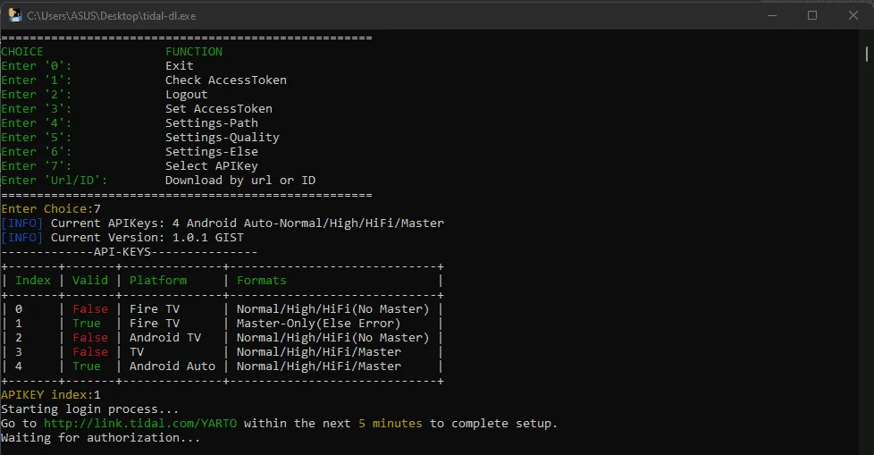Screen dimensions: 874x455
Task: Click the 'Check AccessToken' line
Action: pos(226,80)
